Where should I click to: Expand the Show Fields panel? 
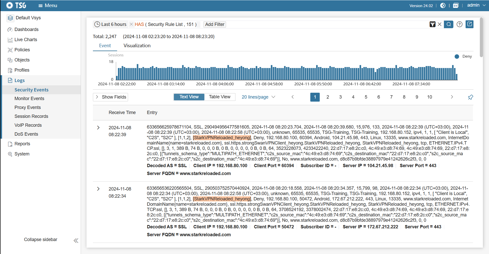click(110, 97)
